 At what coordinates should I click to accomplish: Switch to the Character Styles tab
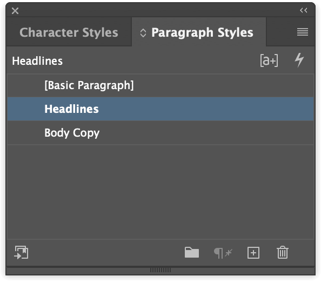coord(69,32)
